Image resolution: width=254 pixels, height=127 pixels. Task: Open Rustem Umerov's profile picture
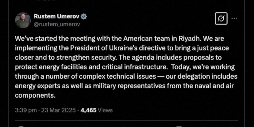click(x=23, y=20)
